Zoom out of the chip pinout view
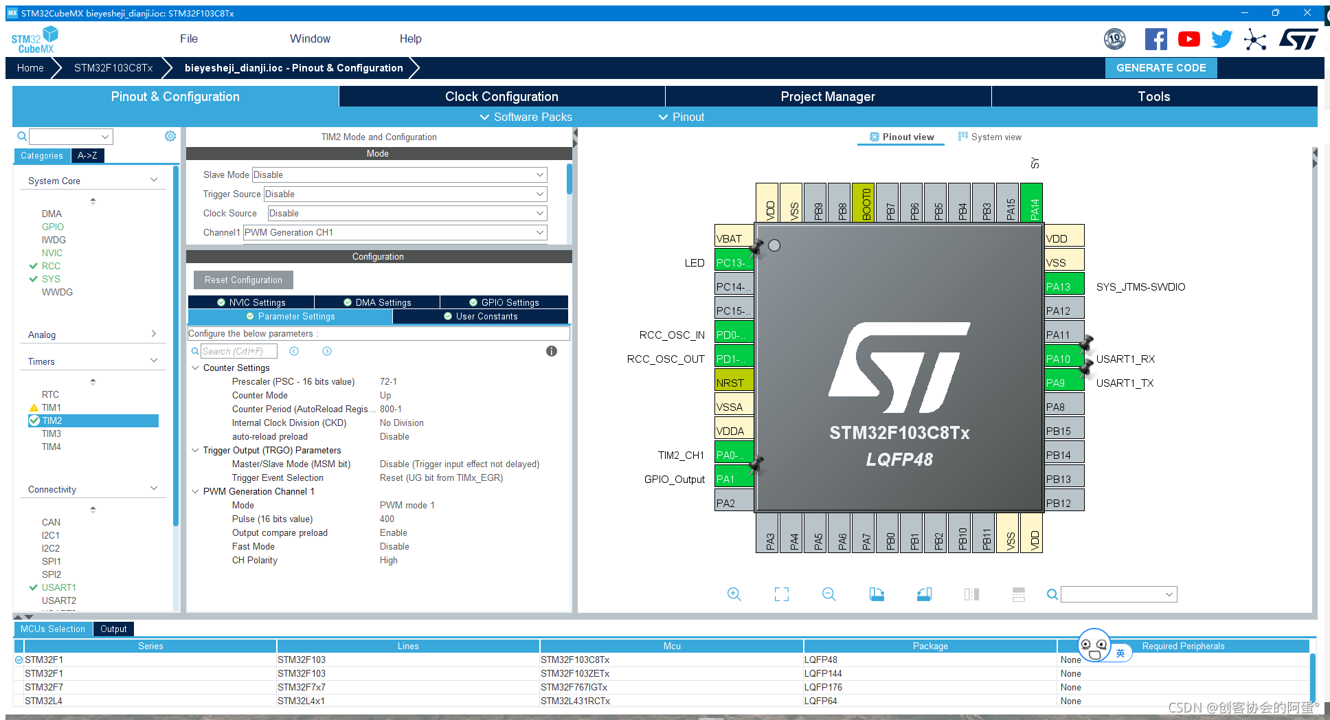This screenshot has width=1330, height=720. click(829, 594)
